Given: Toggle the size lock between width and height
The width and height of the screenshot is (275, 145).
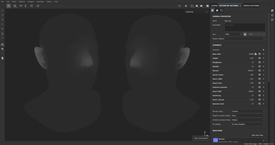Looking at the screenshot, I should pyautogui.click(x=245, y=34).
